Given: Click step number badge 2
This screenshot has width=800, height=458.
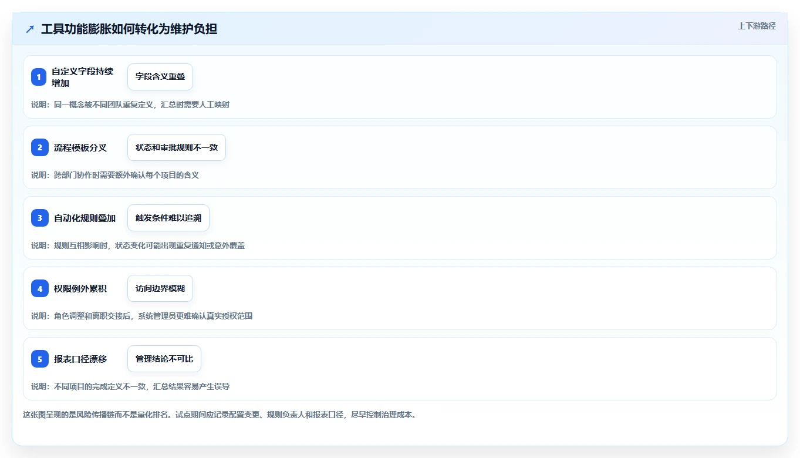Looking at the screenshot, I should click(x=39, y=147).
